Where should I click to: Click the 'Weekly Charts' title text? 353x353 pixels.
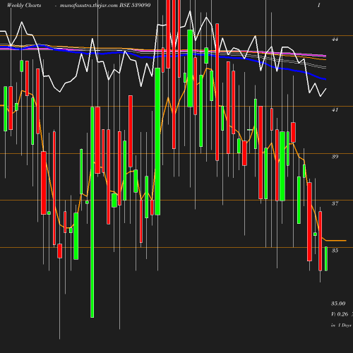click(24, 5)
